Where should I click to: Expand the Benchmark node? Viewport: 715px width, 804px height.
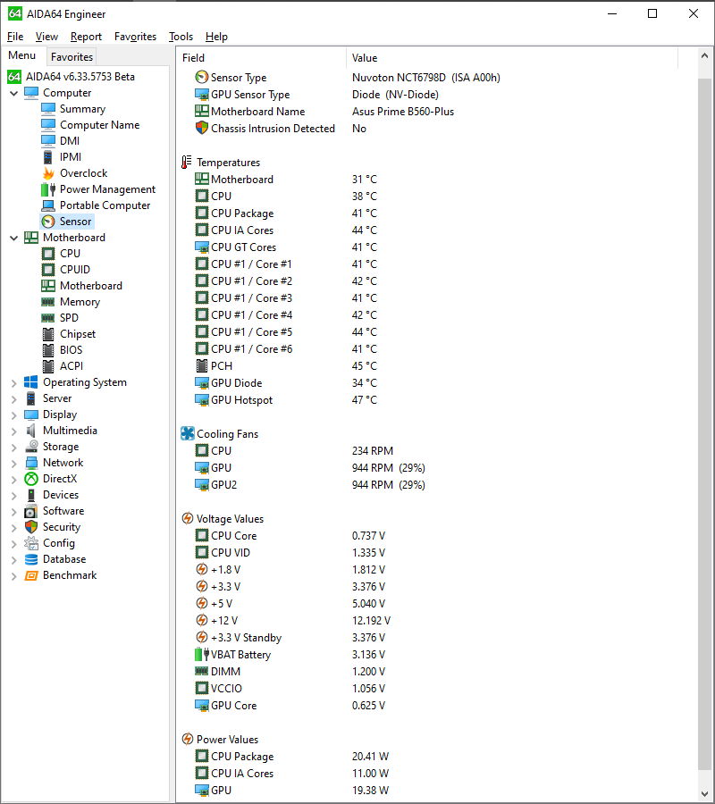tap(13, 576)
